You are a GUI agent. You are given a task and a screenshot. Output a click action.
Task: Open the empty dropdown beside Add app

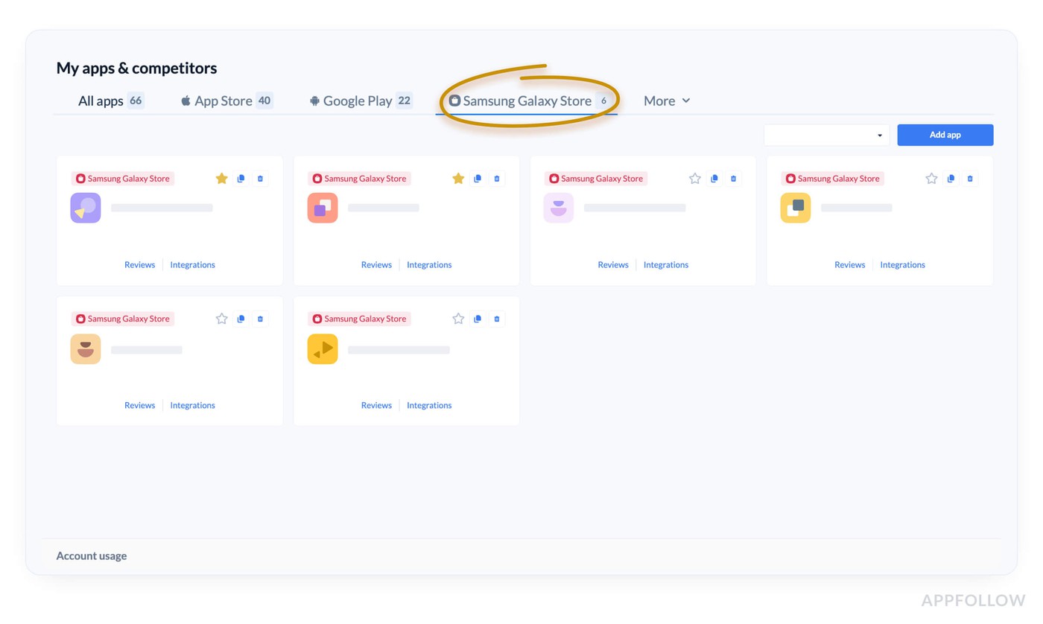(x=826, y=135)
